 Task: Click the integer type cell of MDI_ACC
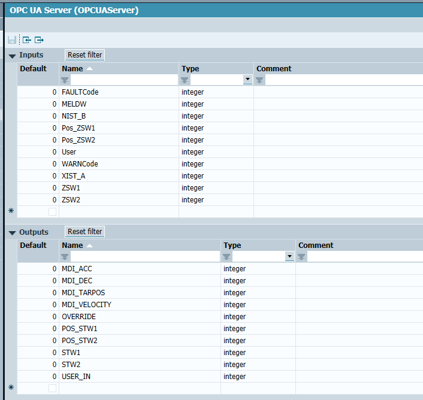pos(258,269)
